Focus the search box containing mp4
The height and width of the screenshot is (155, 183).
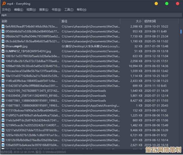91,15
